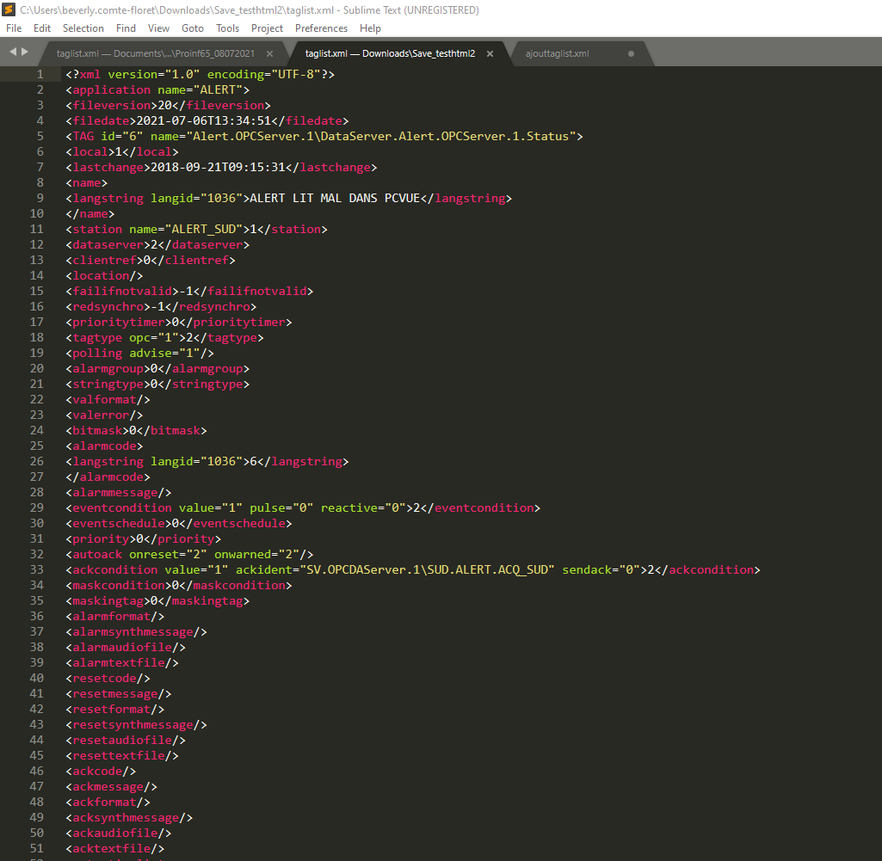
Task: Click unsaved dot on ajouttaglist.xml tab
Action: [x=631, y=53]
